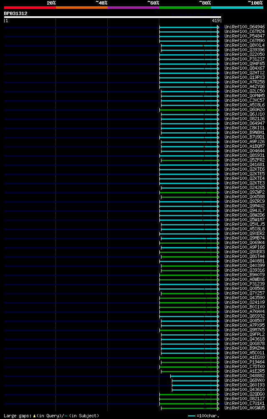This screenshot has width=267, height=419.
Task: Open the UniRef100_Q41681 hit
Action: [x=244, y=165]
